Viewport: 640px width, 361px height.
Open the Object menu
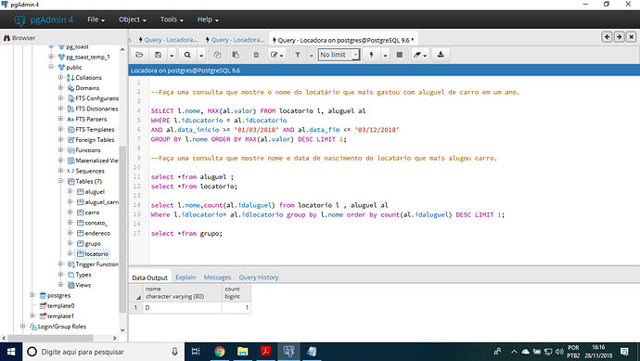(133, 19)
